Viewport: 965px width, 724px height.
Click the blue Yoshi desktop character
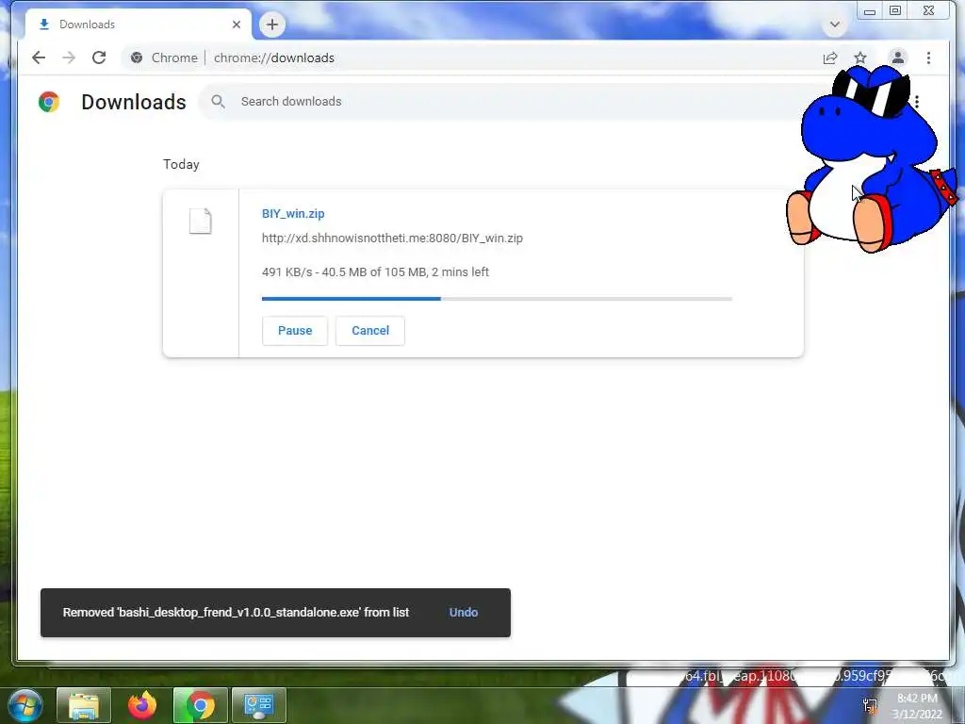[x=871, y=158]
